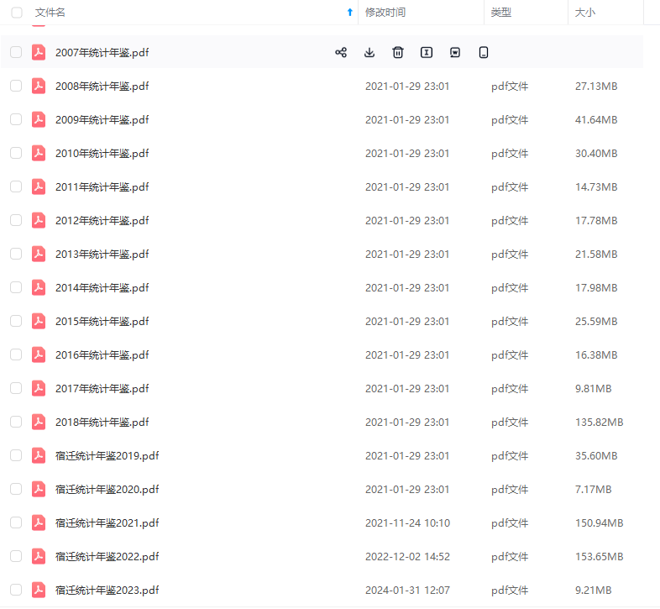This screenshot has width=660, height=609.
Task: Sort by 修改时间 column header
Action: pyautogui.click(x=385, y=13)
